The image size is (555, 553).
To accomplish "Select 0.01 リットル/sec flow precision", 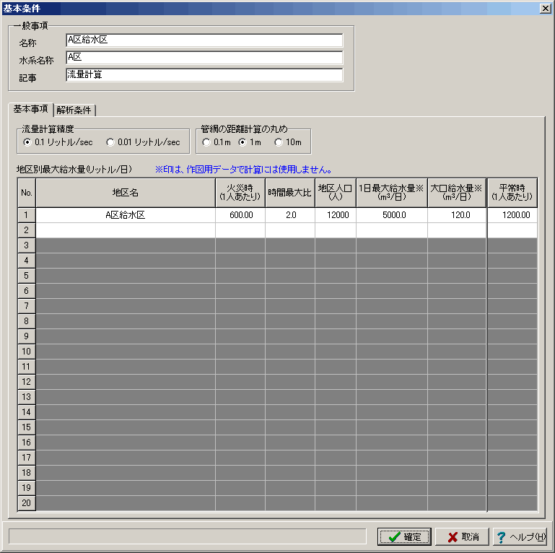I will point(144,142).
